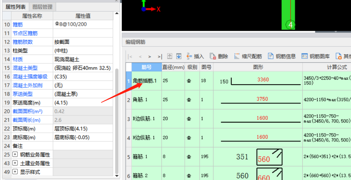Open 钢筋图库 library
The image size is (351, 180).
coord(316,56)
